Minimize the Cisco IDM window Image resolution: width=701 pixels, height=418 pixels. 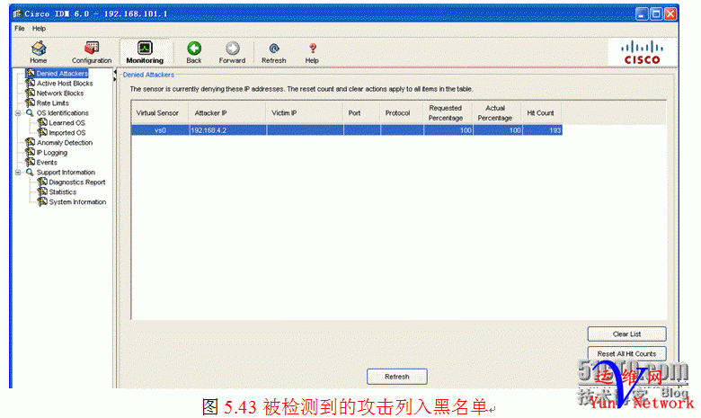click(642, 13)
